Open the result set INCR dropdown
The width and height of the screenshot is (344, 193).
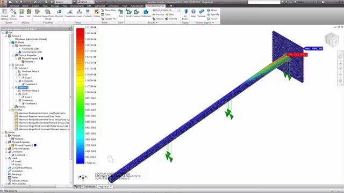(x=166, y=10)
